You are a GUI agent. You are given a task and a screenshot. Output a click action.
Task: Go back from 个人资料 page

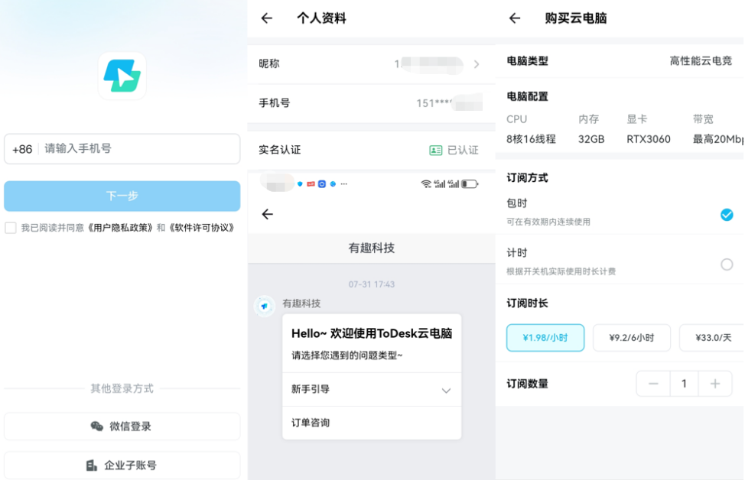(x=267, y=18)
